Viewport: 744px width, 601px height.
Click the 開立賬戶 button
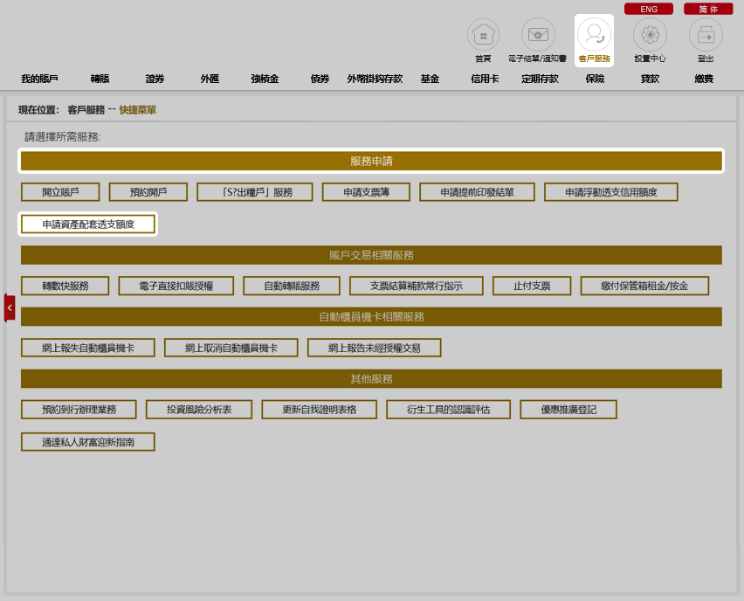tap(60, 192)
